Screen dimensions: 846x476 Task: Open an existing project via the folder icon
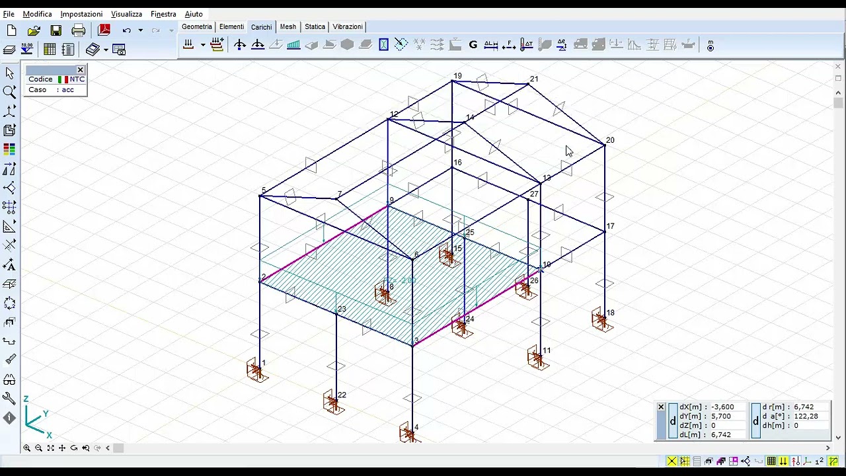click(34, 30)
